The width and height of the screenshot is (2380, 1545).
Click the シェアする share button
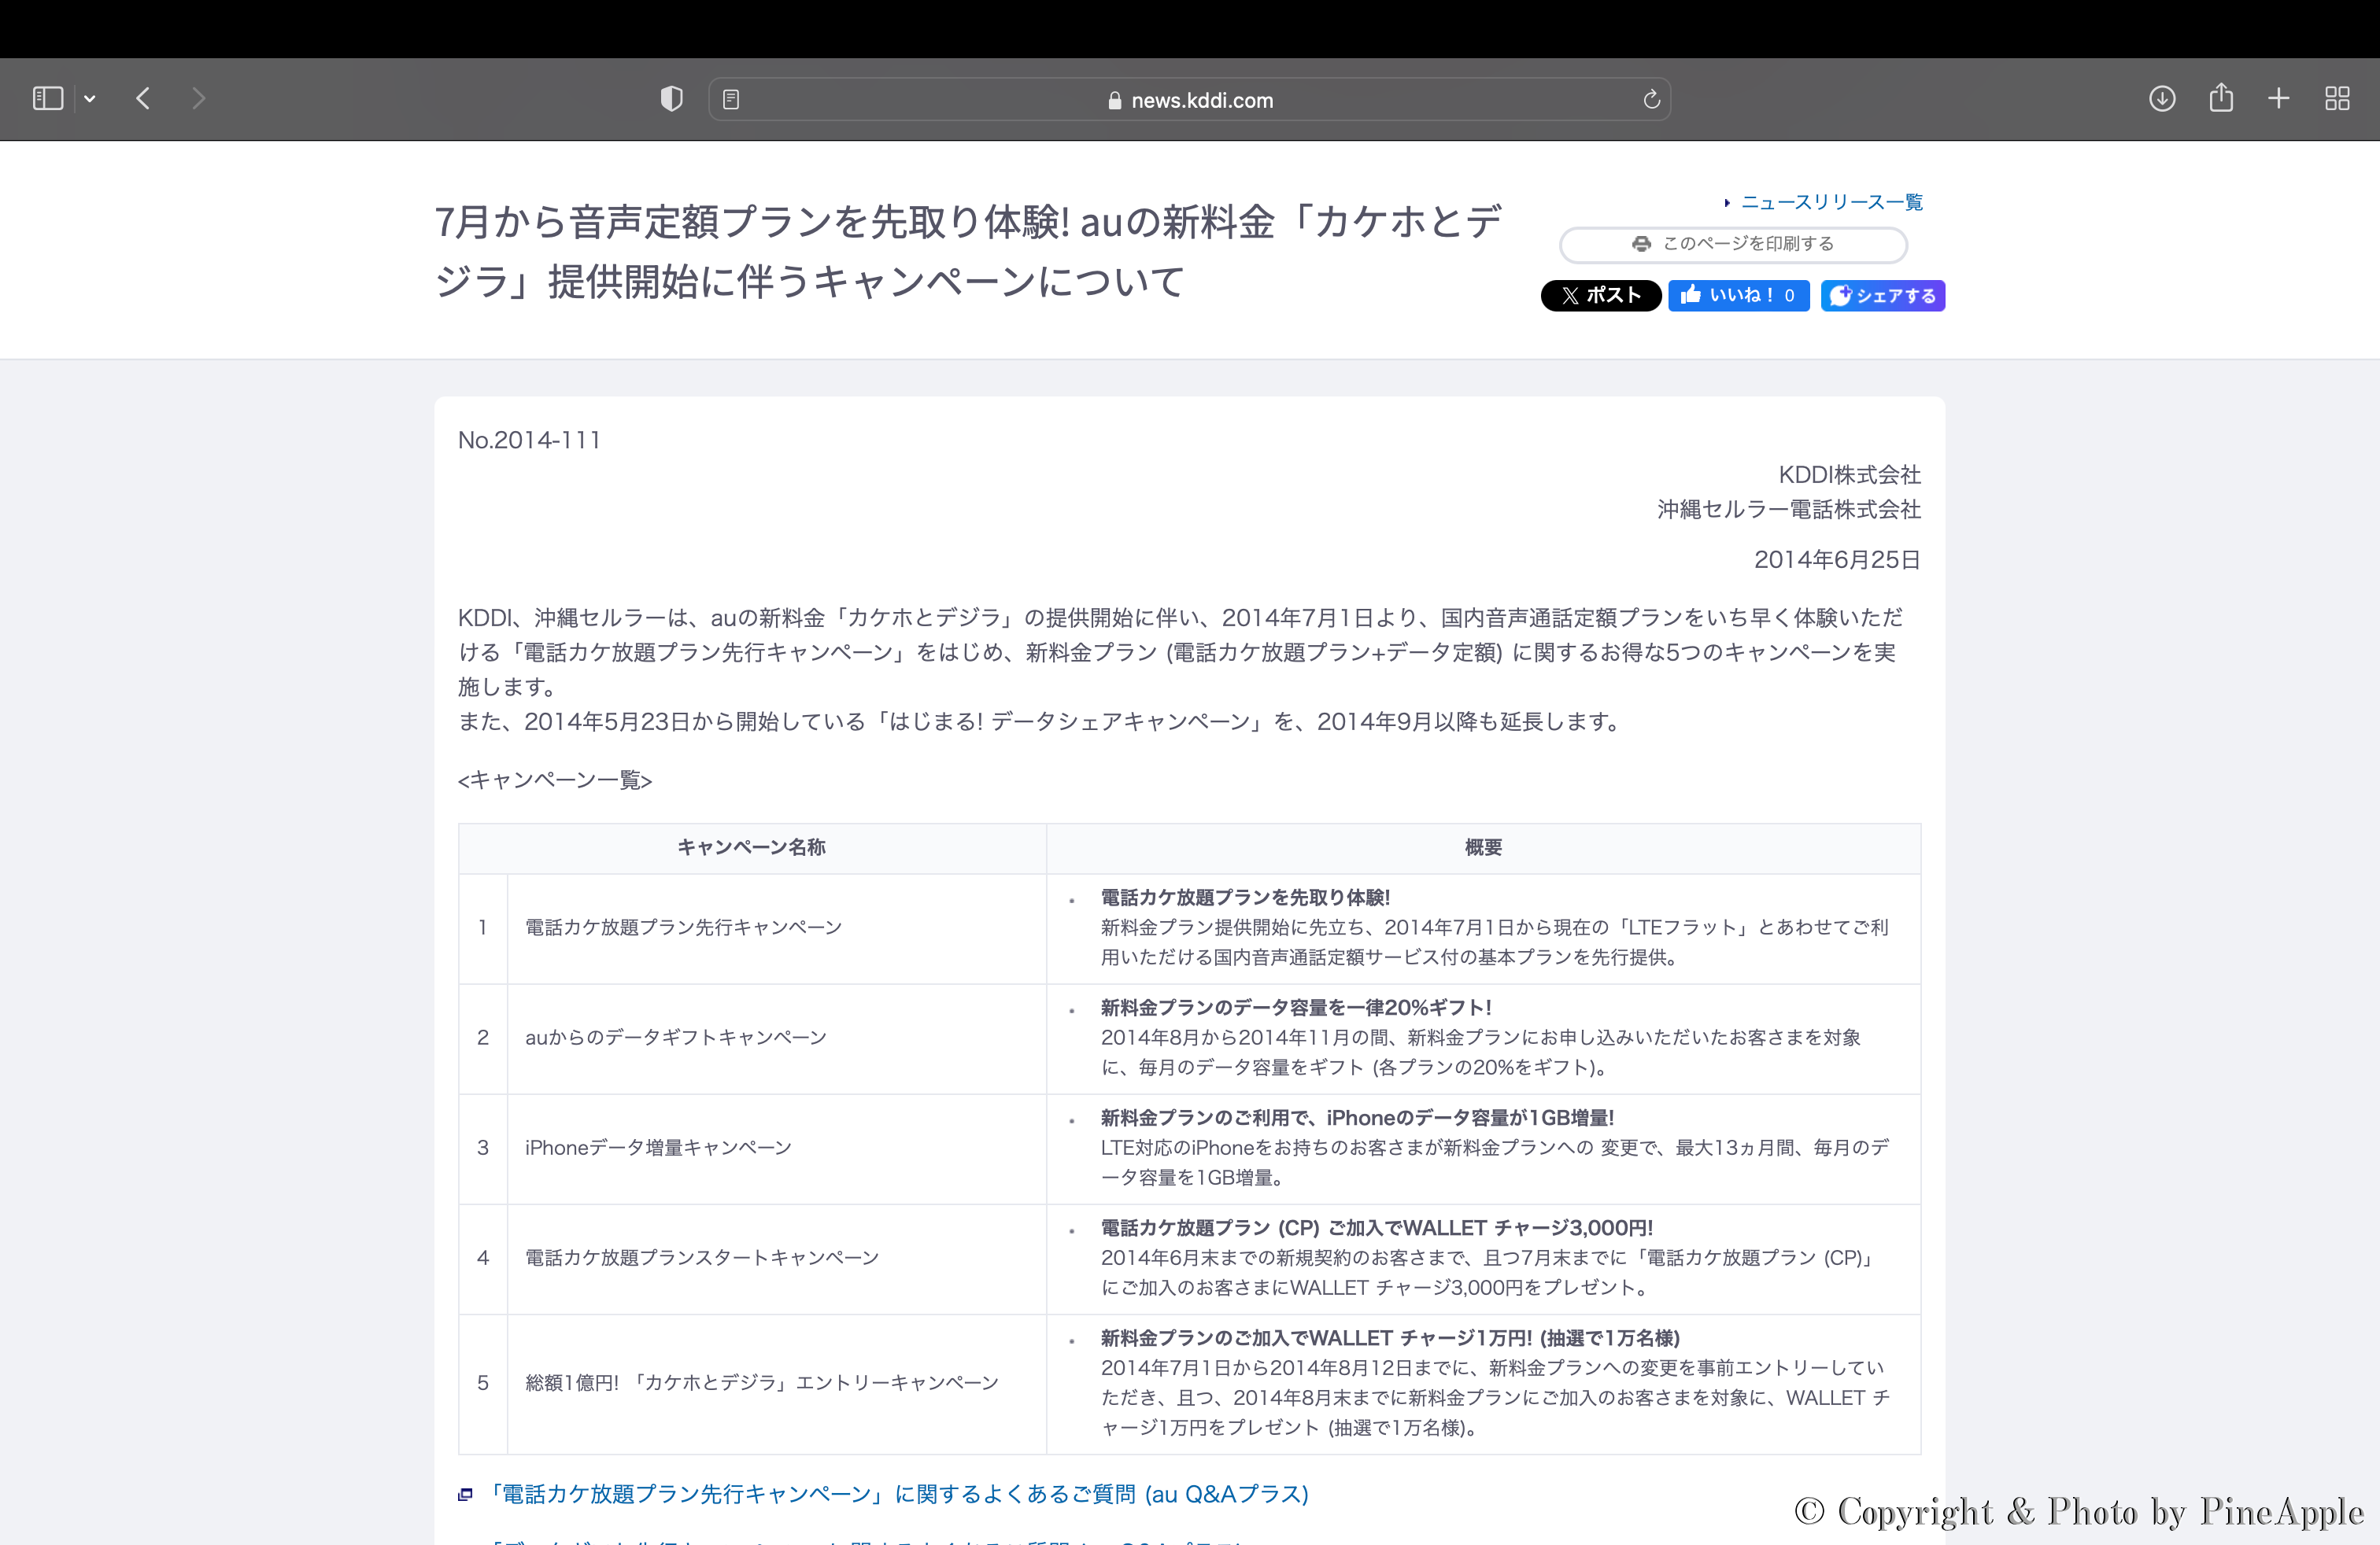point(1882,295)
